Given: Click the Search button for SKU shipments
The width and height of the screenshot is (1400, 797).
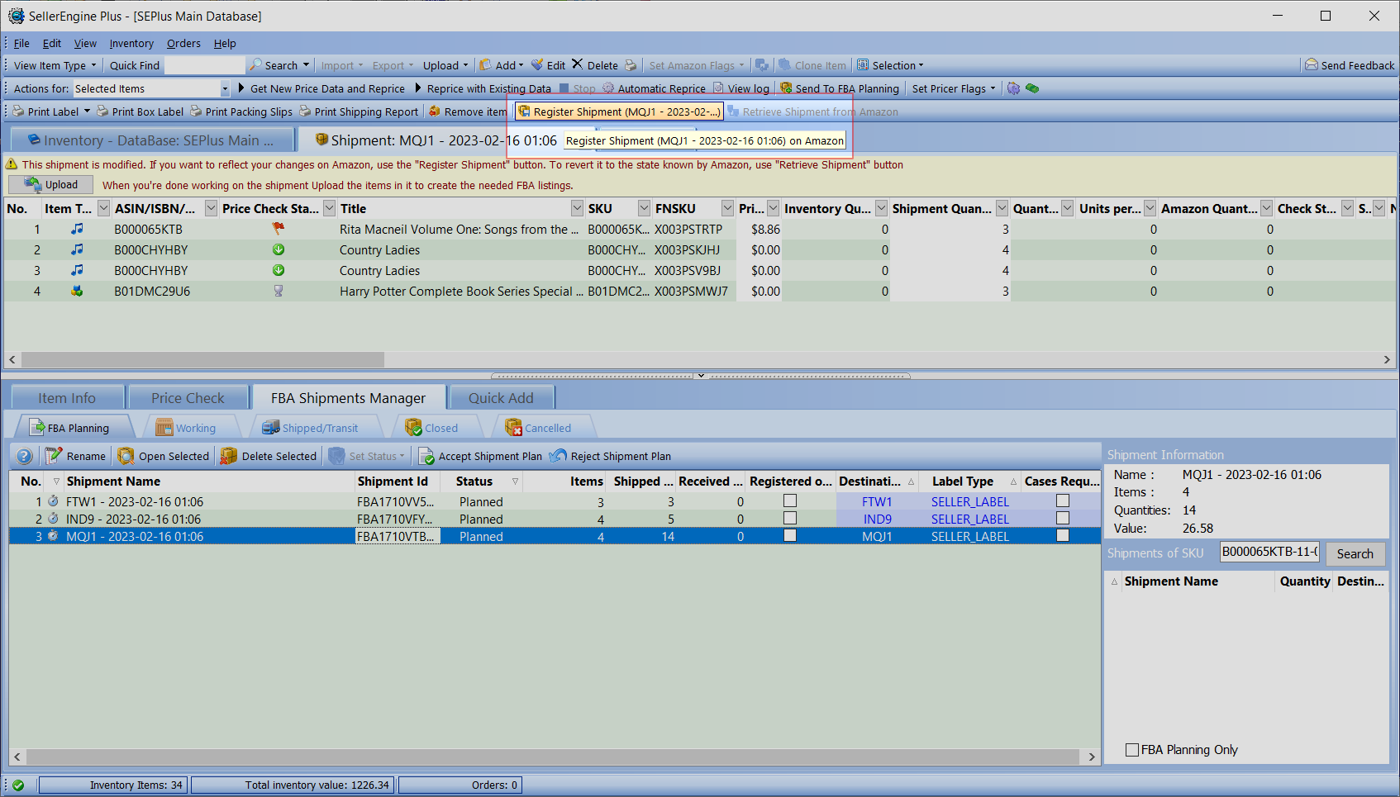Looking at the screenshot, I should tap(1355, 554).
